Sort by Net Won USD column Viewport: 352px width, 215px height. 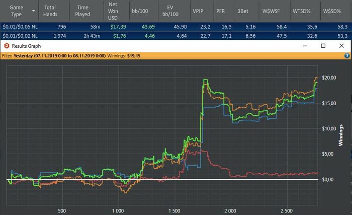(x=113, y=11)
